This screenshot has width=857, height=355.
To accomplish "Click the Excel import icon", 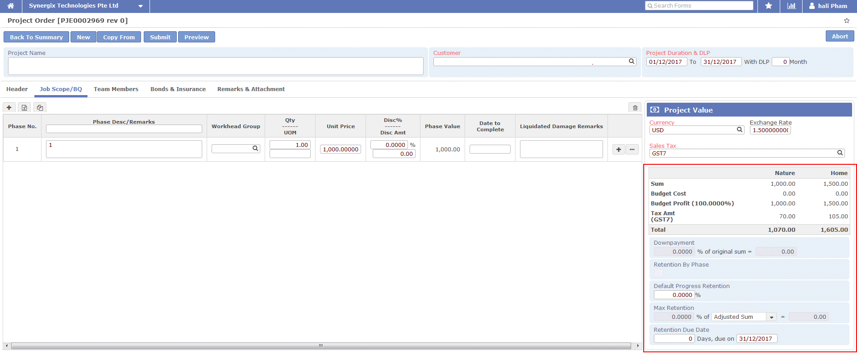I will tap(25, 108).
